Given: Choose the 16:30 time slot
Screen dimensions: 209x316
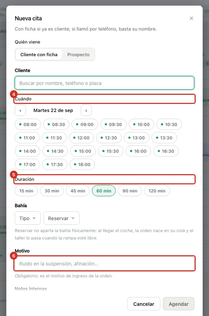Looking at the screenshot, I should 166,151.
